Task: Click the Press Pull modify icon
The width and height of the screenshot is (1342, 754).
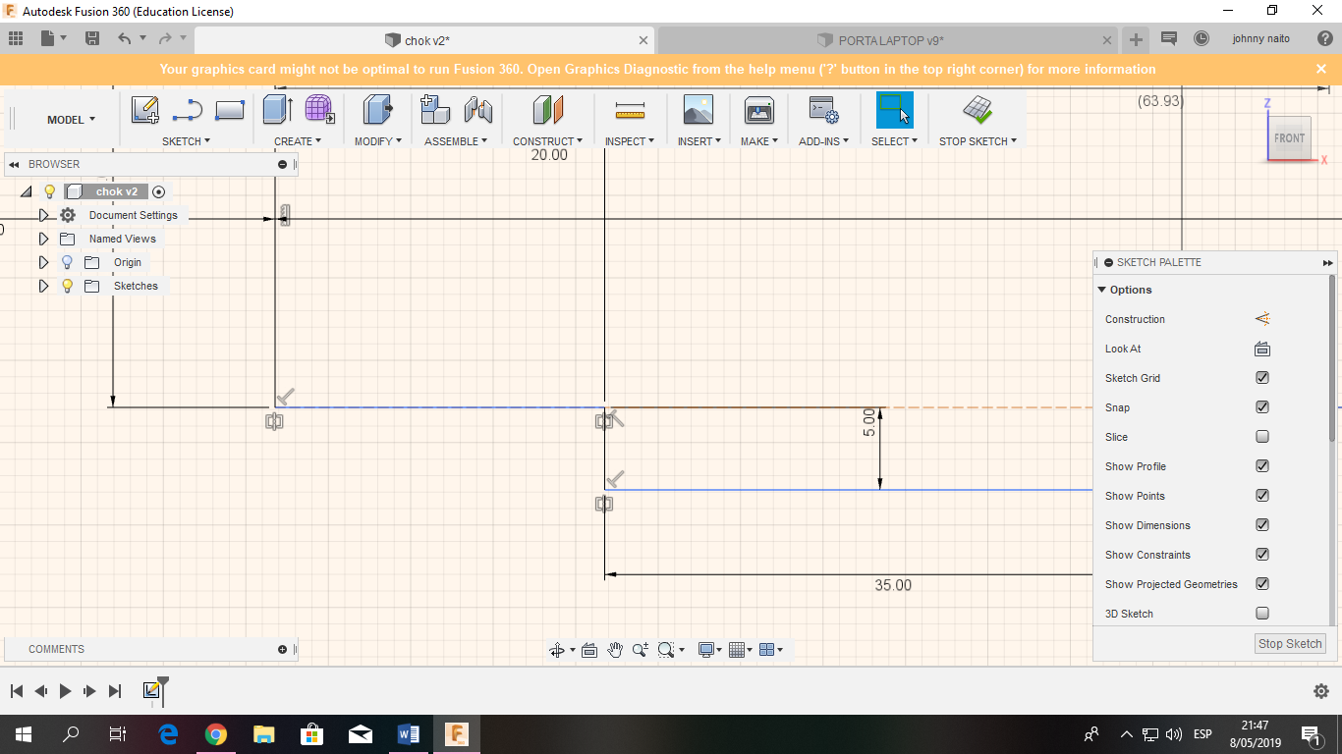Action: pyautogui.click(x=378, y=109)
